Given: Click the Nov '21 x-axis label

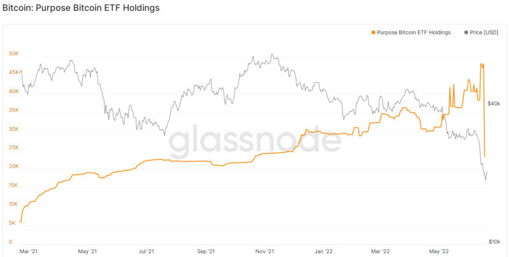Looking at the screenshot, I should pos(265,251).
